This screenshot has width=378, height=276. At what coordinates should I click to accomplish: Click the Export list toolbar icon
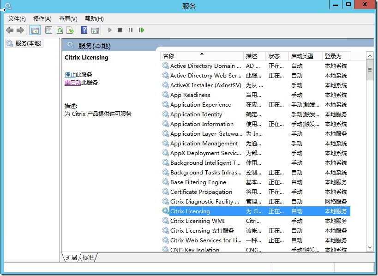point(70,30)
